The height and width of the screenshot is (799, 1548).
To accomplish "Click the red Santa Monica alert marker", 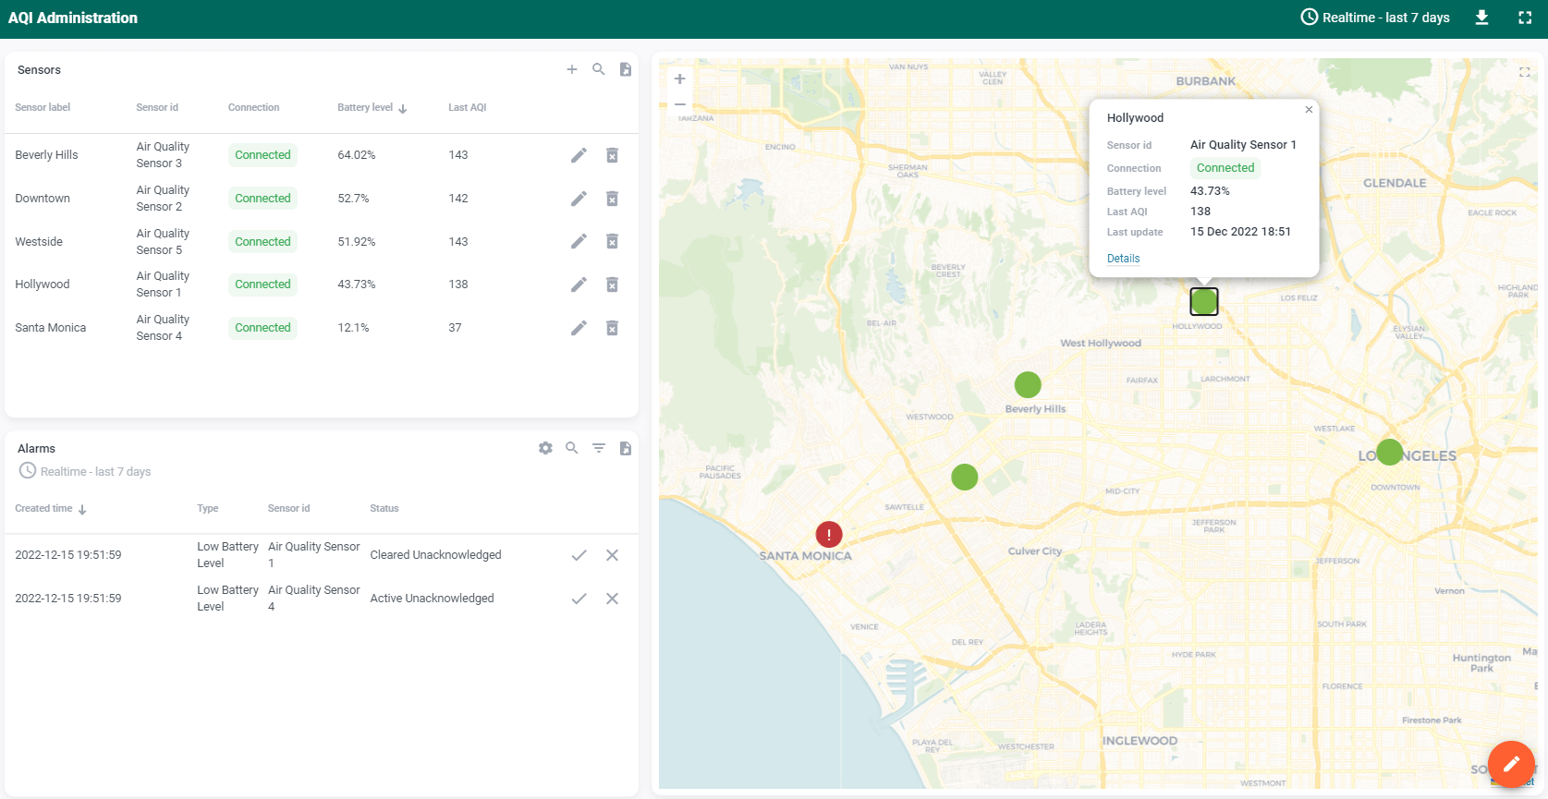I will click(x=829, y=535).
